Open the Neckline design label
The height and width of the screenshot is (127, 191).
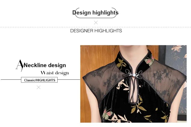point(45,65)
